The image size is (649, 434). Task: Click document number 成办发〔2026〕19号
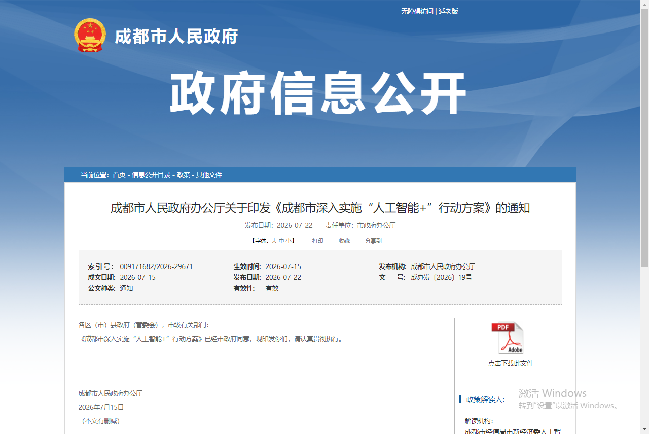[441, 277]
